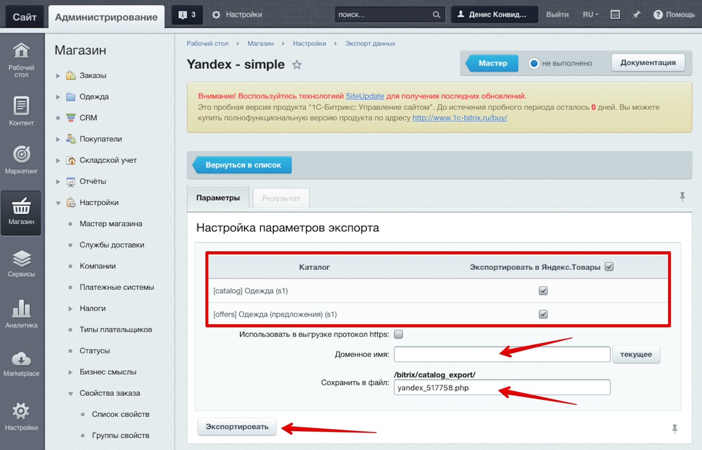Click the Сохранить в файл filename field
The width and height of the screenshot is (702, 450).
pos(502,387)
